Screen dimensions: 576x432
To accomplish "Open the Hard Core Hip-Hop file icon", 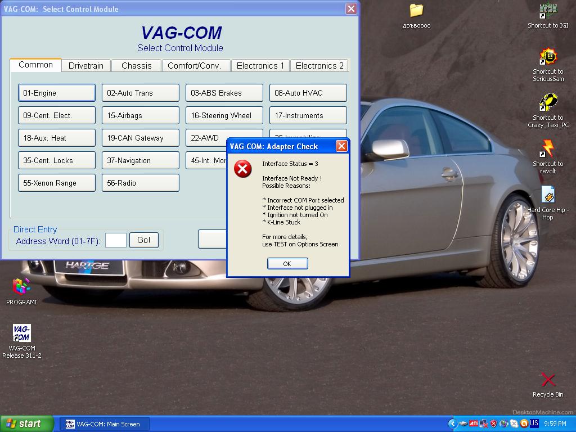I will [547, 196].
